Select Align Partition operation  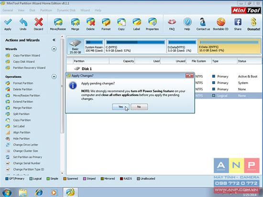(x=22, y=132)
